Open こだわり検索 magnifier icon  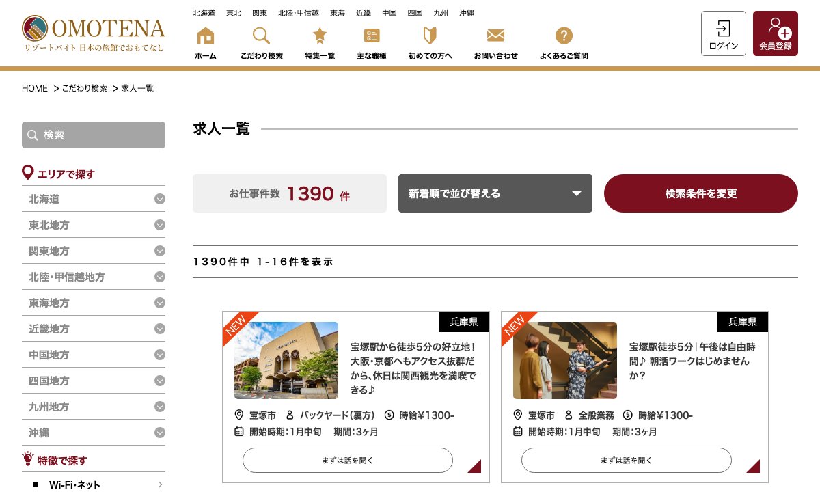click(x=261, y=36)
